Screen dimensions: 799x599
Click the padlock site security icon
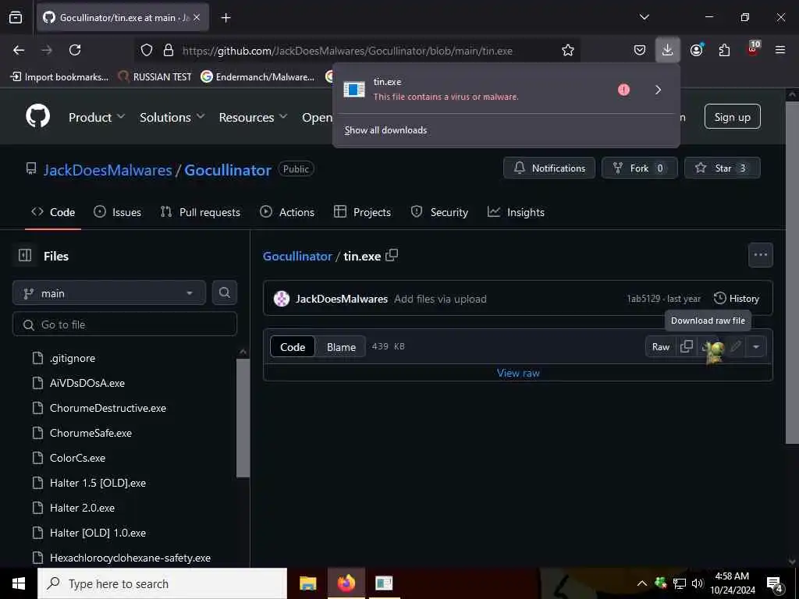coord(169,51)
